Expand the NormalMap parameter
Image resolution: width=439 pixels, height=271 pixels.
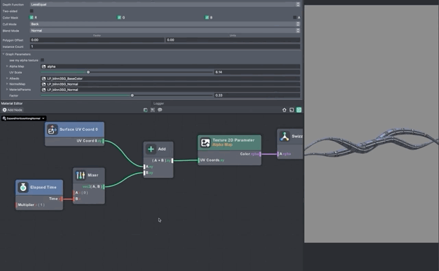tap(7, 83)
